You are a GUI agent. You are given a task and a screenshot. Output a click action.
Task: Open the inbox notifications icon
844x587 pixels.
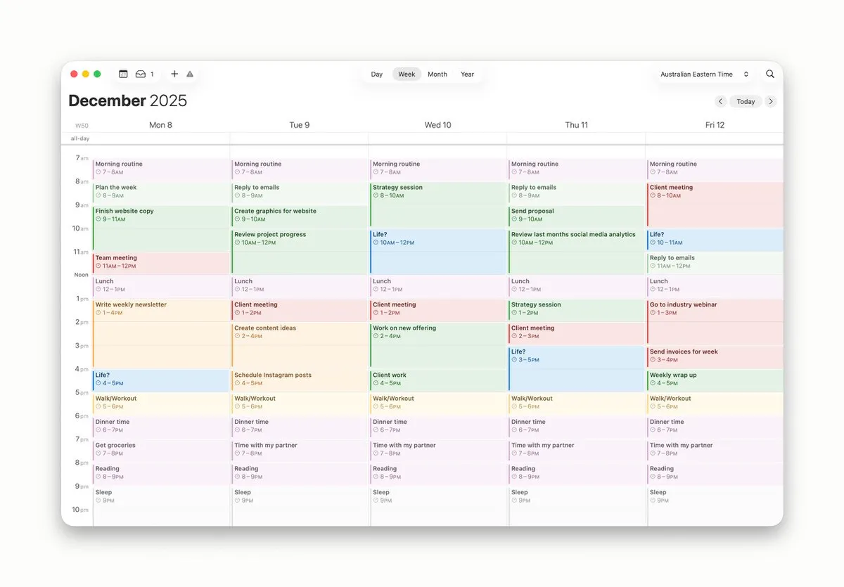[x=141, y=74]
